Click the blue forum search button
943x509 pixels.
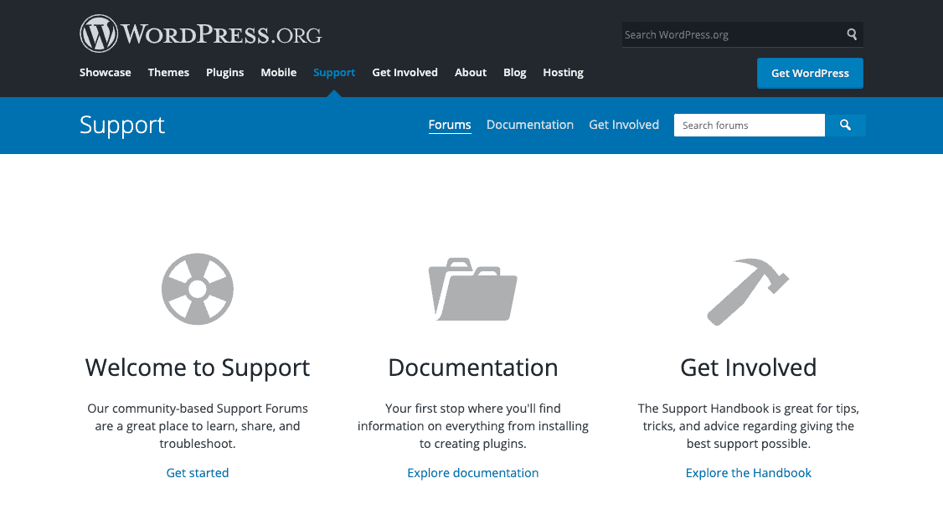point(845,125)
